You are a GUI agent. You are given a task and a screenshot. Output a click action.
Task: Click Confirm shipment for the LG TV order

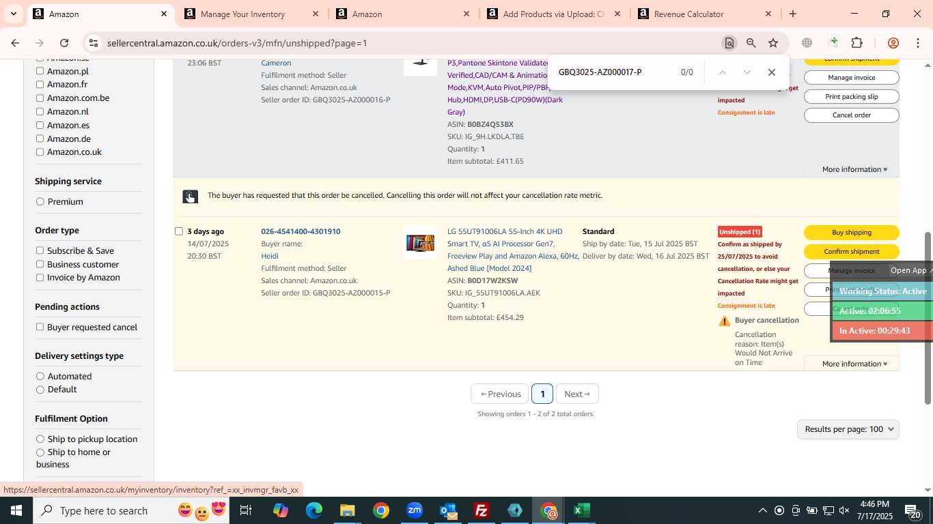click(x=852, y=252)
